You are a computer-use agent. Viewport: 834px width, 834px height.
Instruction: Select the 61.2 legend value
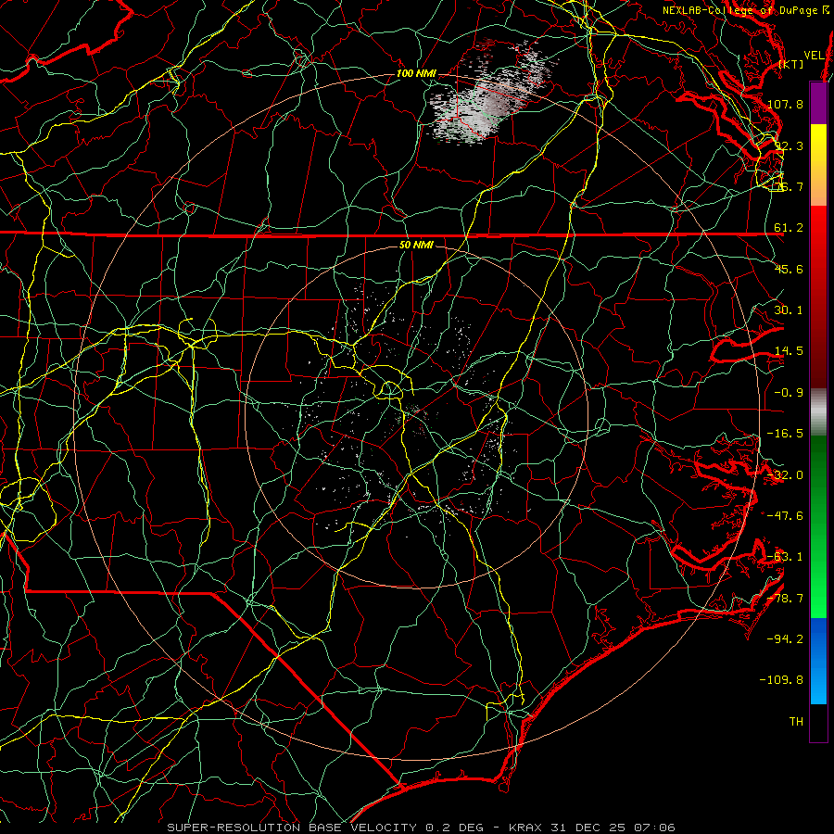[789, 228]
